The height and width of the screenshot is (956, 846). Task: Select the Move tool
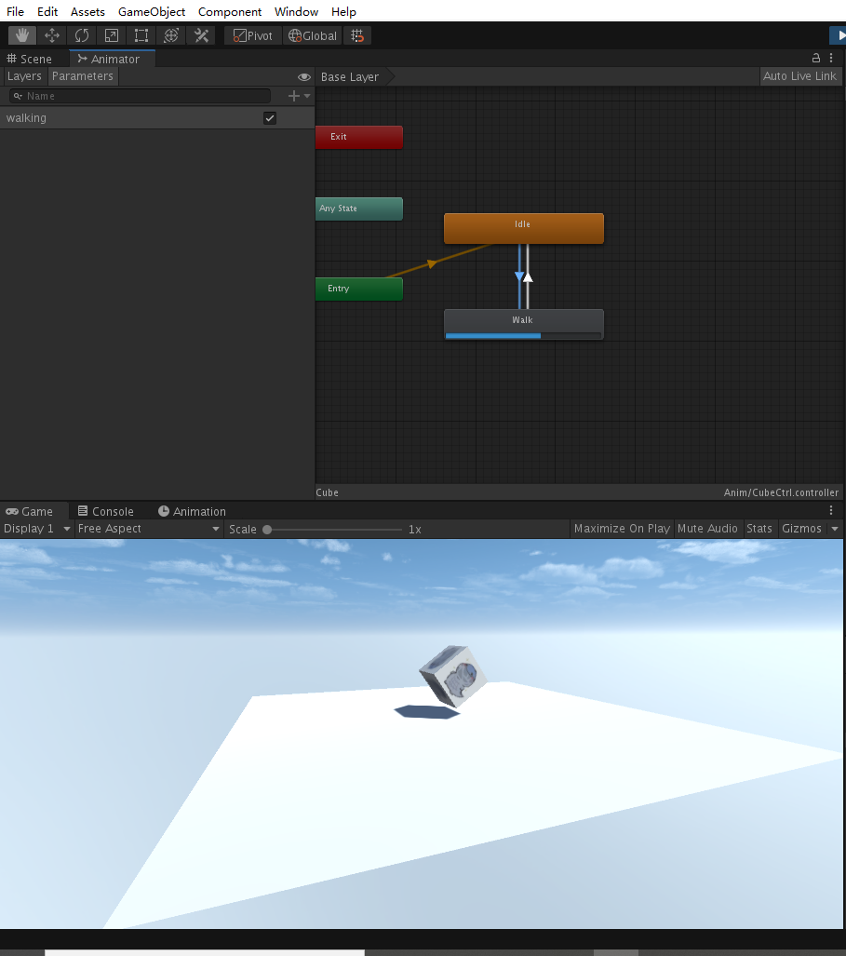(52, 36)
